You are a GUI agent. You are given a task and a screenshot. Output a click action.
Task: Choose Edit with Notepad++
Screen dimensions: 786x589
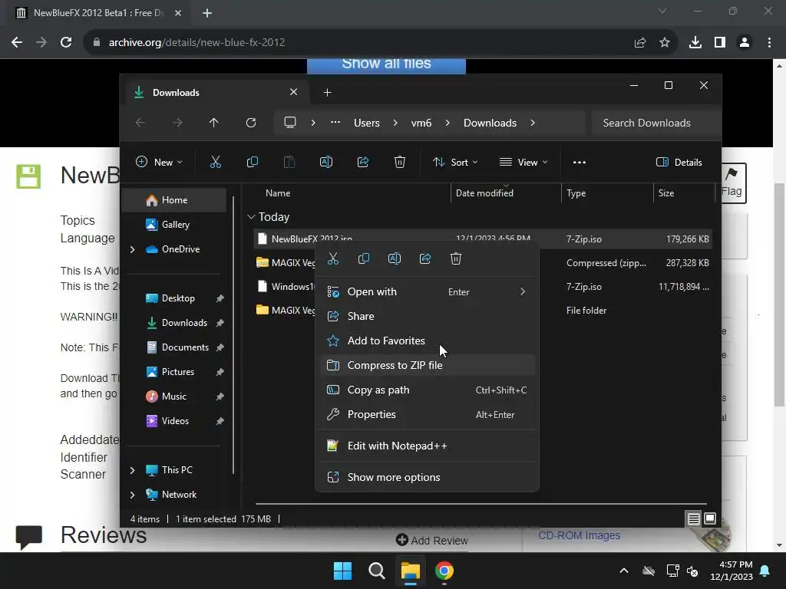click(x=427, y=446)
